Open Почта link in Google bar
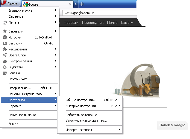Viewport: 190px width, 139px height. (x=112, y=22)
